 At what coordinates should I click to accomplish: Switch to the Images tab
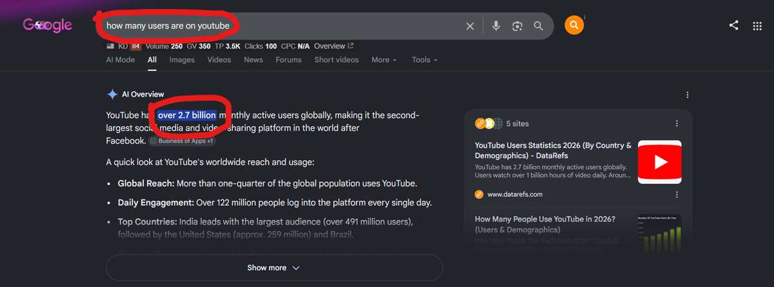[182, 60]
